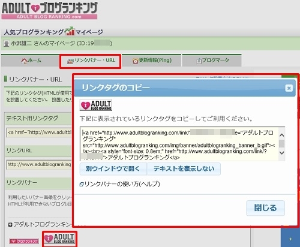The image size is (300, 247).
Task: Select the ADULT BLOG RANKING banner at bottom
Action: (x=59, y=239)
